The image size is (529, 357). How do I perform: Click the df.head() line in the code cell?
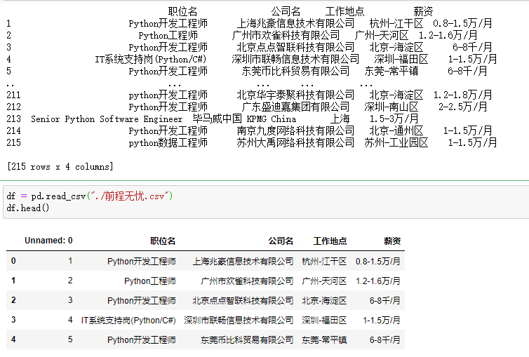click(28, 208)
